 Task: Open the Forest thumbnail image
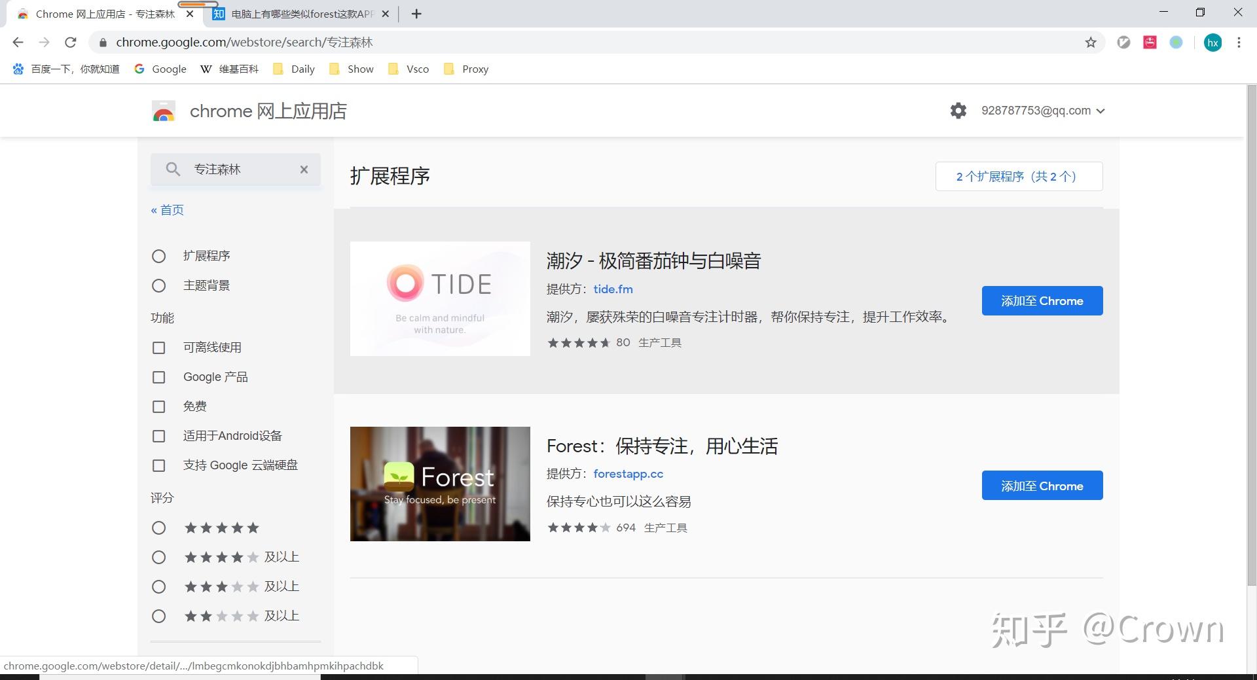pyautogui.click(x=440, y=484)
